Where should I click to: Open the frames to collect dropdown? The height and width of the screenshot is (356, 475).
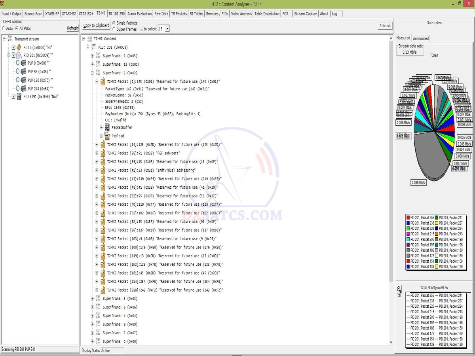[x=167, y=29]
